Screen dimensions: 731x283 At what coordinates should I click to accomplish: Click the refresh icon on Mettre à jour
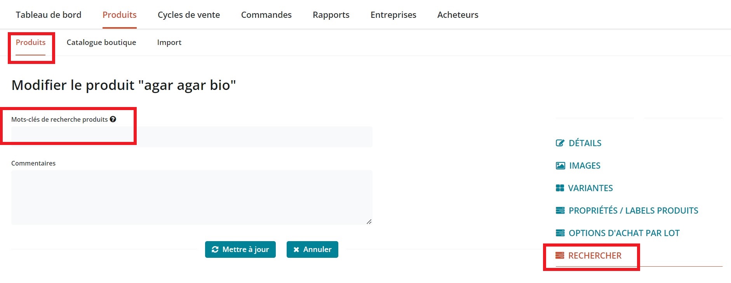point(215,250)
